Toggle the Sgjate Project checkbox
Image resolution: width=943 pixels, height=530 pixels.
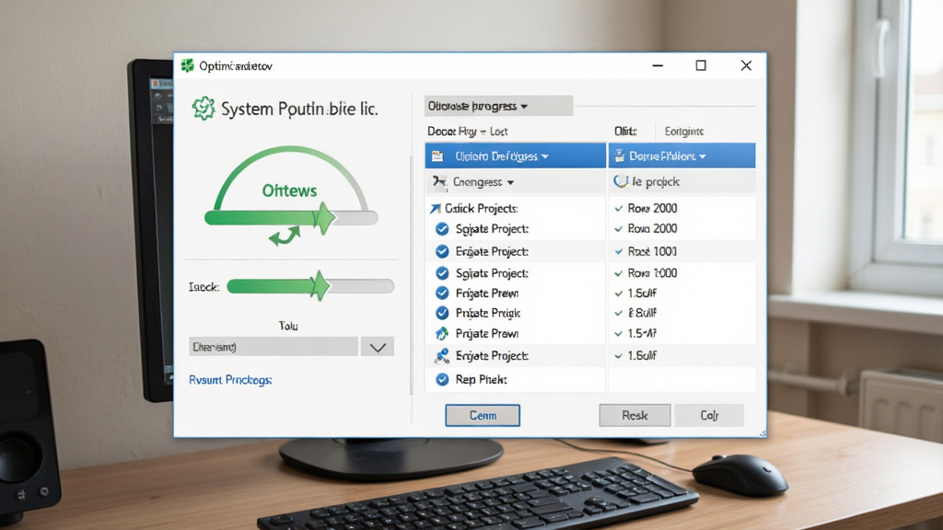(x=442, y=229)
